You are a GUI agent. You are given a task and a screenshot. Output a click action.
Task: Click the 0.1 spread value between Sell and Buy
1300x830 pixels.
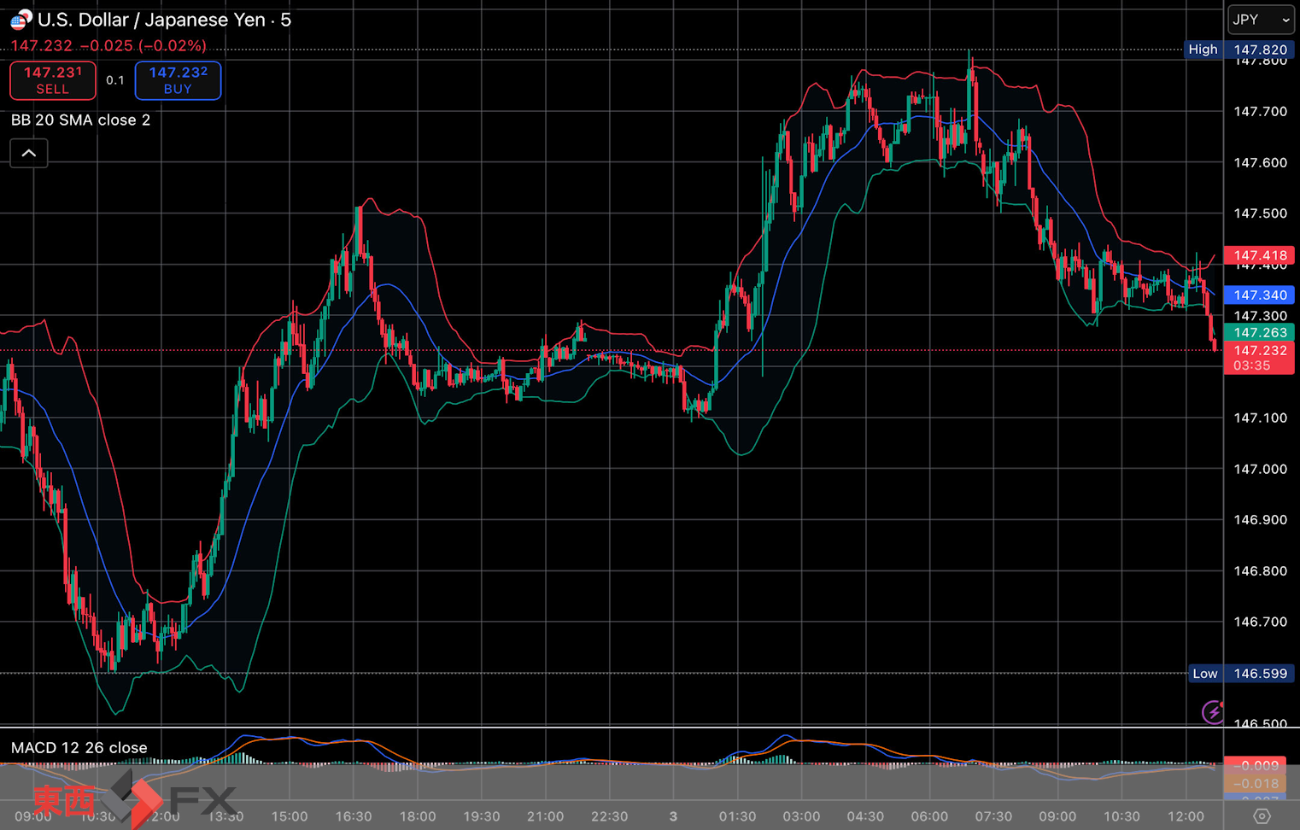115,80
